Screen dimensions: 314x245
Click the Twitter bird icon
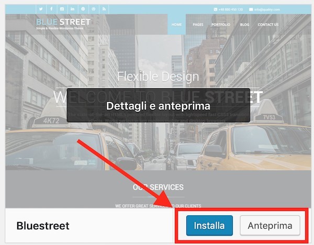coord(41,9)
